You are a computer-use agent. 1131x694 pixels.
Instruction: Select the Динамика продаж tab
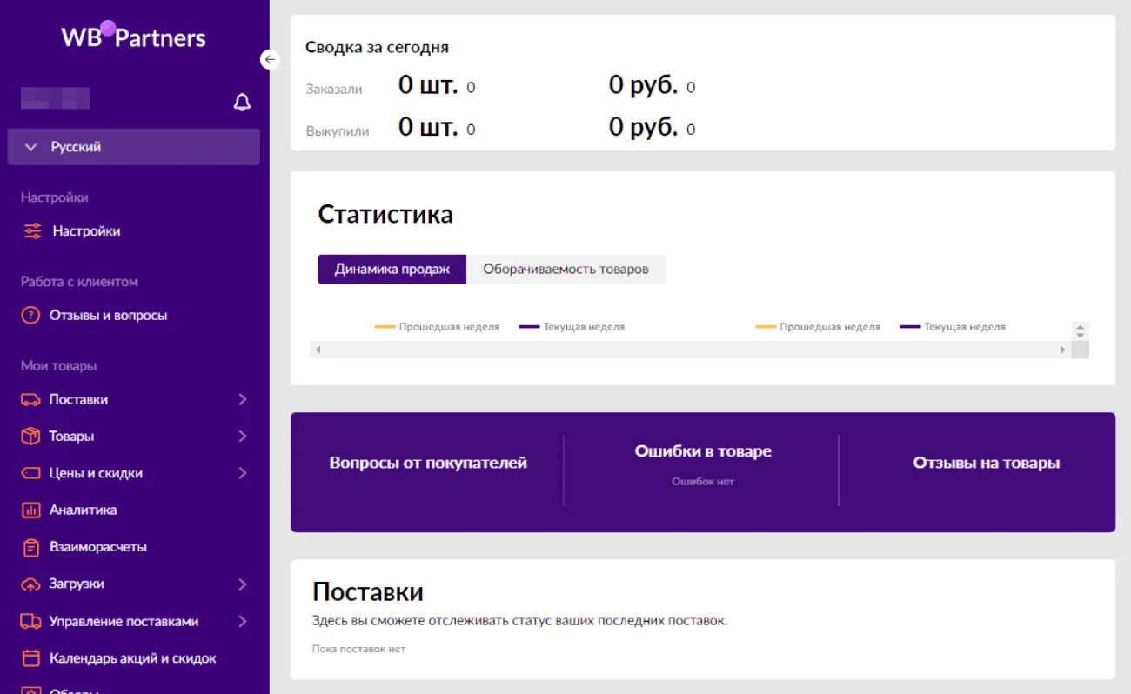click(x=391, y=269)
